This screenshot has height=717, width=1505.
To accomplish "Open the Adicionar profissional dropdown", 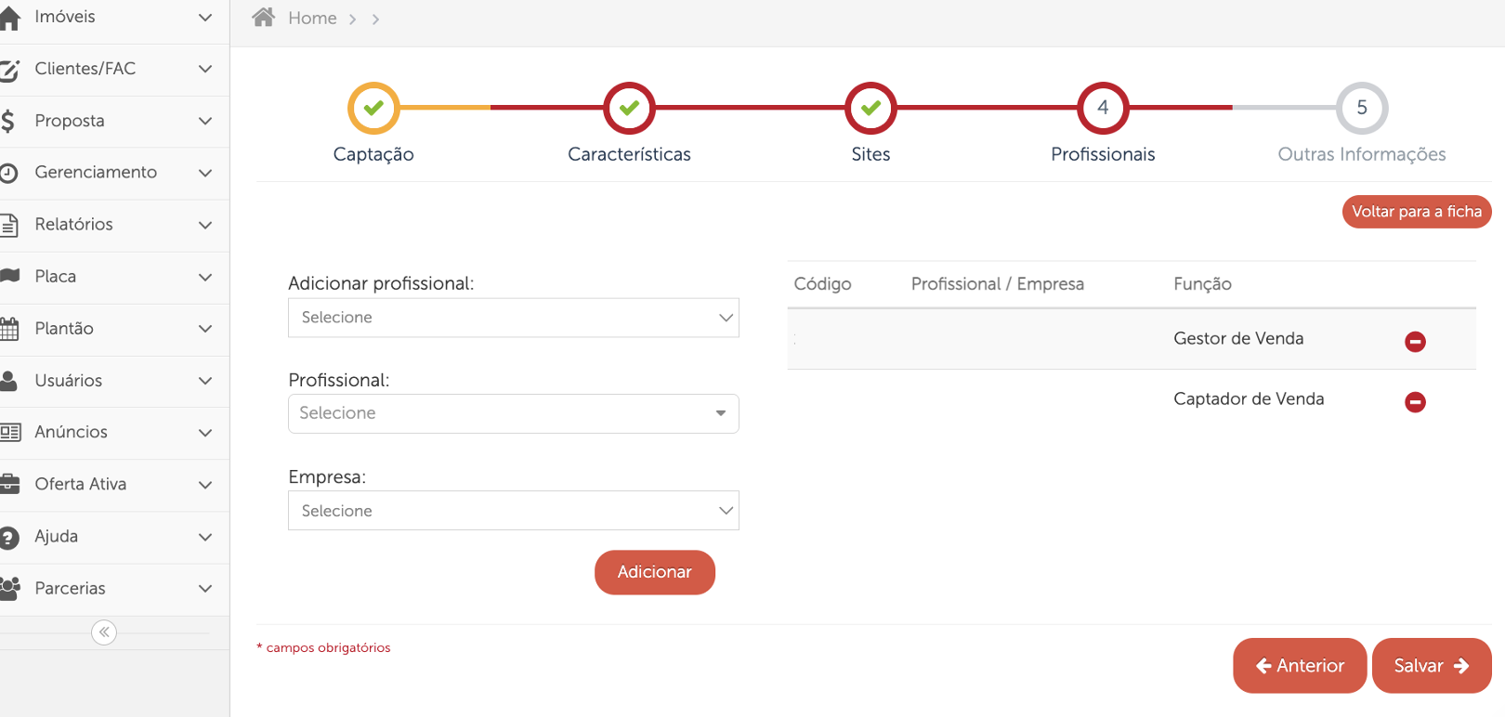I will point(513,318).
